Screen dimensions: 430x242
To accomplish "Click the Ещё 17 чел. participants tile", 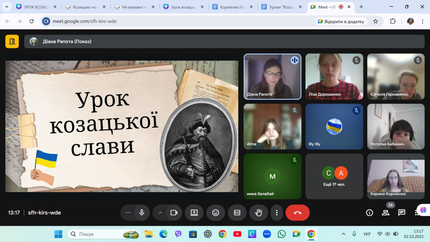I will [x=334, y=176].
